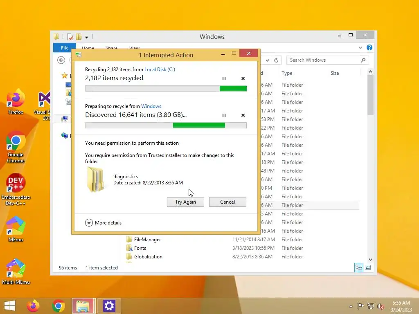This screenshot has height=314, width=419.
Task: Open the Home ribbon tab
Action: point(88,48)
